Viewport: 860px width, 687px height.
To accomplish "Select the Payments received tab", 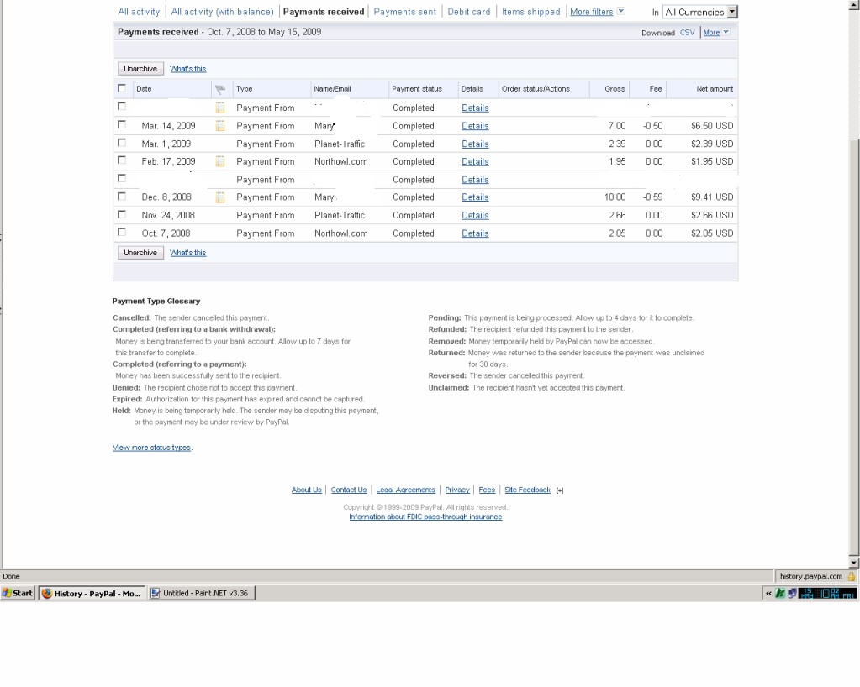I will pyautogui.click(x=324, y=12).
